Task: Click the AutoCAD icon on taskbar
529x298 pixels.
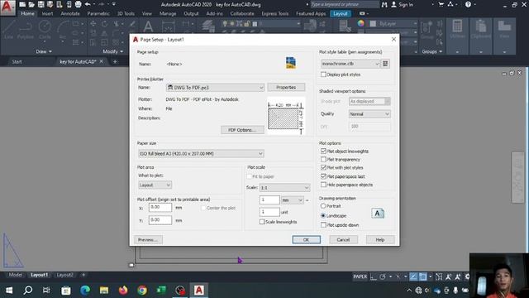Action: (x=198, y=290)
